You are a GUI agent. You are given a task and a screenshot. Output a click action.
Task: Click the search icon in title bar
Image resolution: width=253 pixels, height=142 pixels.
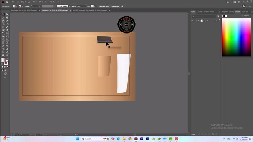point(228,2)
